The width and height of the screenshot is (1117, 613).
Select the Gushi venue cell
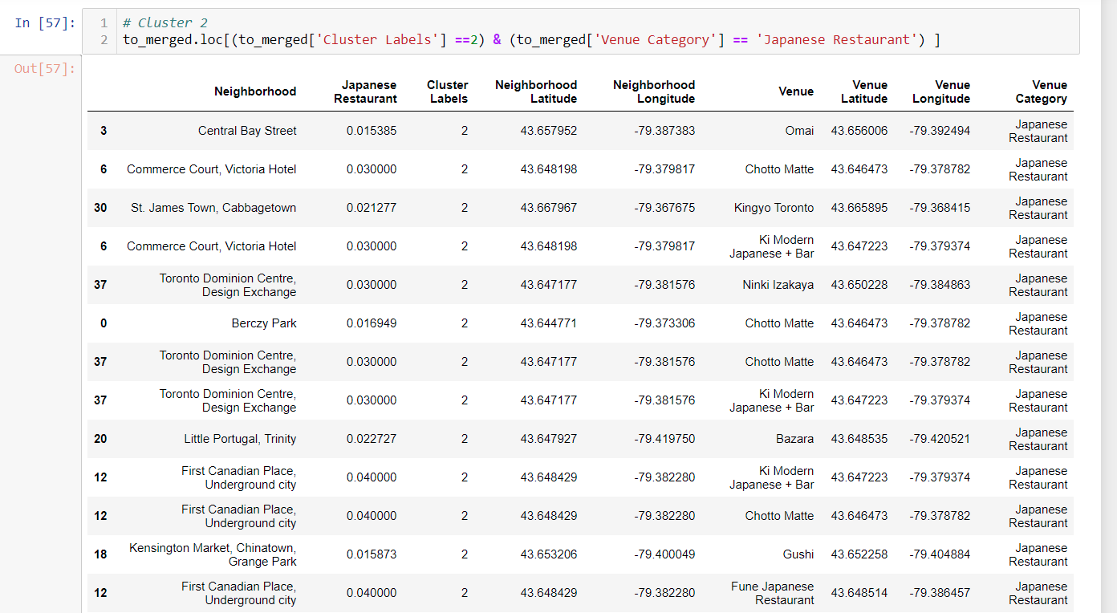[x=798, y=554]
